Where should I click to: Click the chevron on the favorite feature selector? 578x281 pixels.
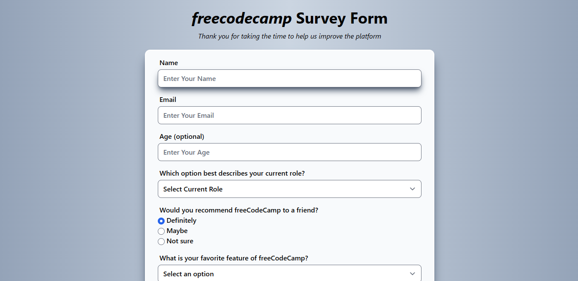412,273
